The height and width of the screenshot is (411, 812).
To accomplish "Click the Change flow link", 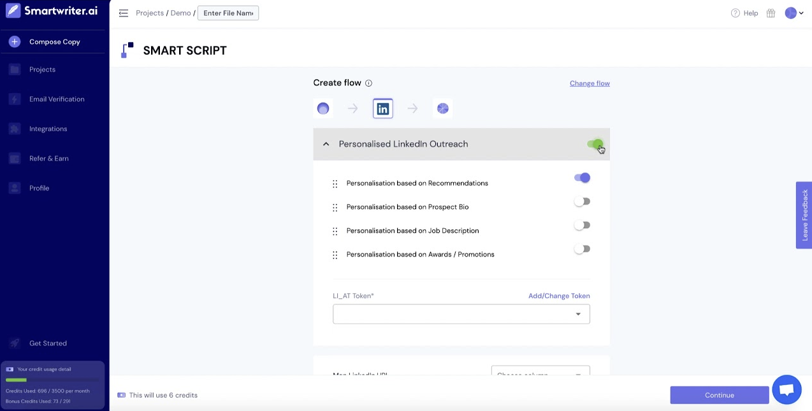I will (x=590, y=83).
